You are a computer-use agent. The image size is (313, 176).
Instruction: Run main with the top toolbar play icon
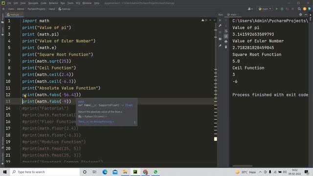[277, 9]
